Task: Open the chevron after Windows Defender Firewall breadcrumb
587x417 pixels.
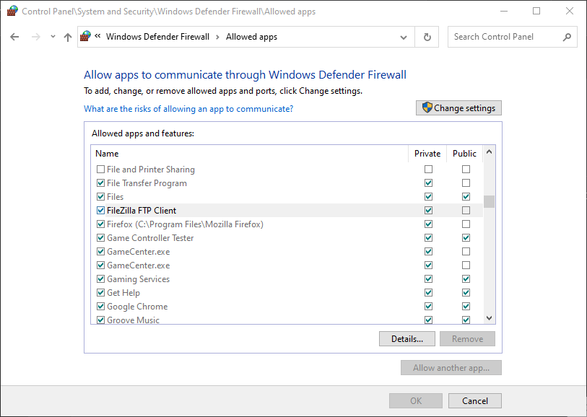Action: (x=217, y=37)
